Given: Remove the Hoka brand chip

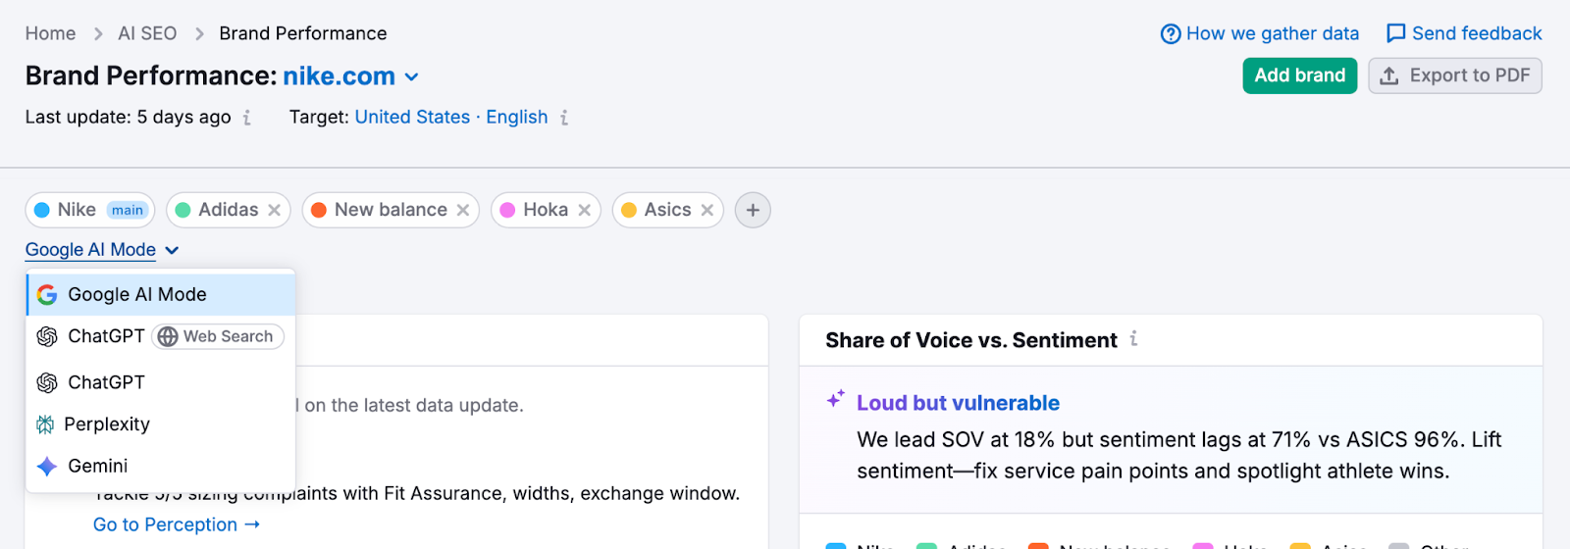Looking at the screenshot, I should (x=584, y=210).
